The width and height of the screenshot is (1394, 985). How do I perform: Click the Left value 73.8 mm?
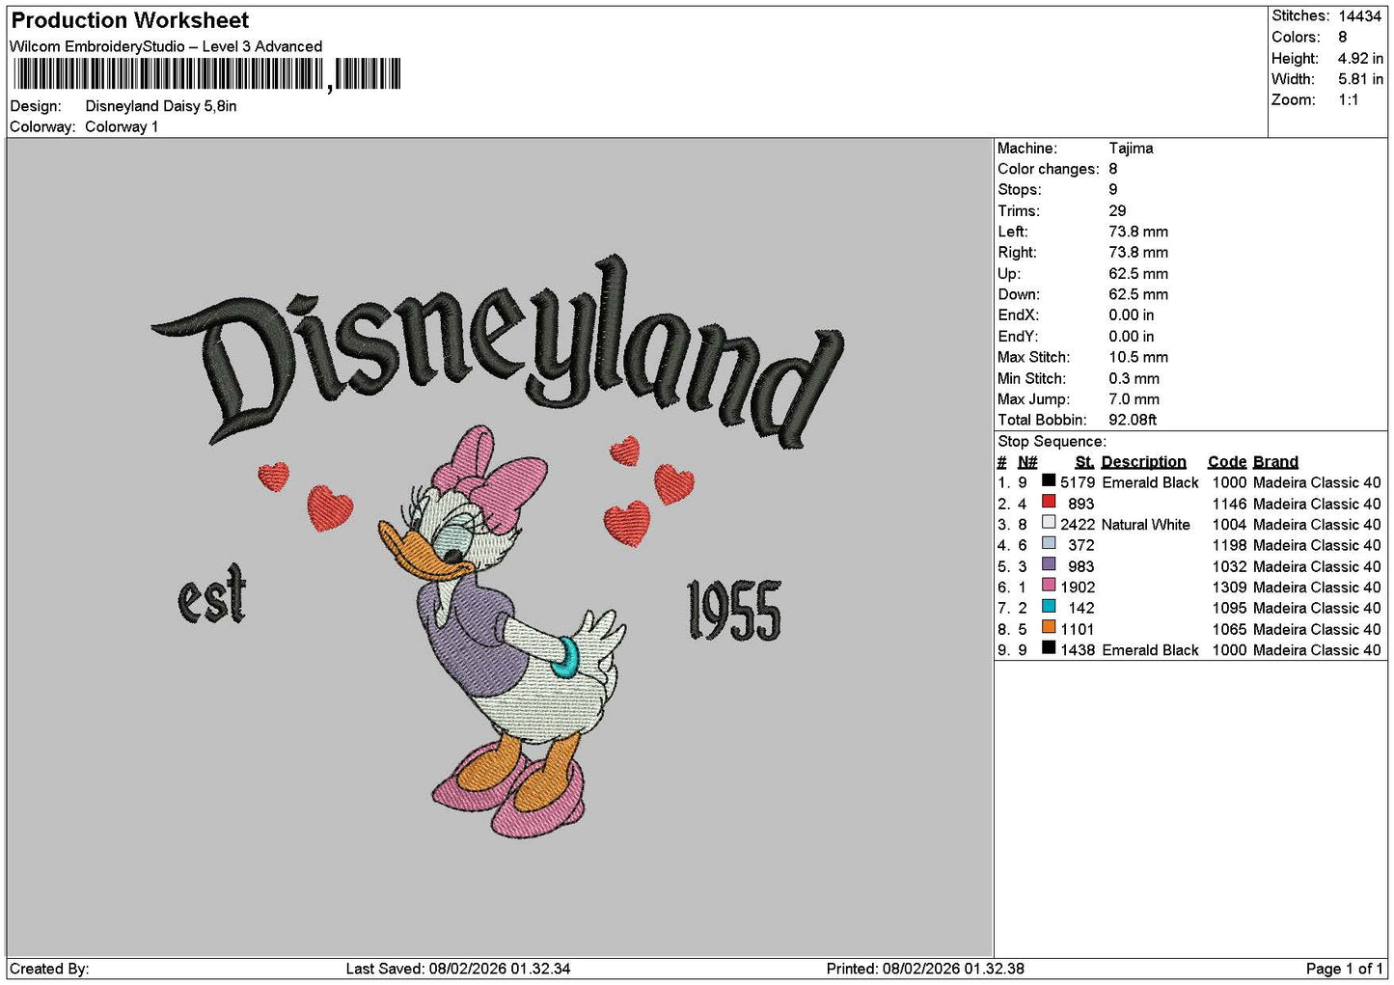coord(1138,232)
